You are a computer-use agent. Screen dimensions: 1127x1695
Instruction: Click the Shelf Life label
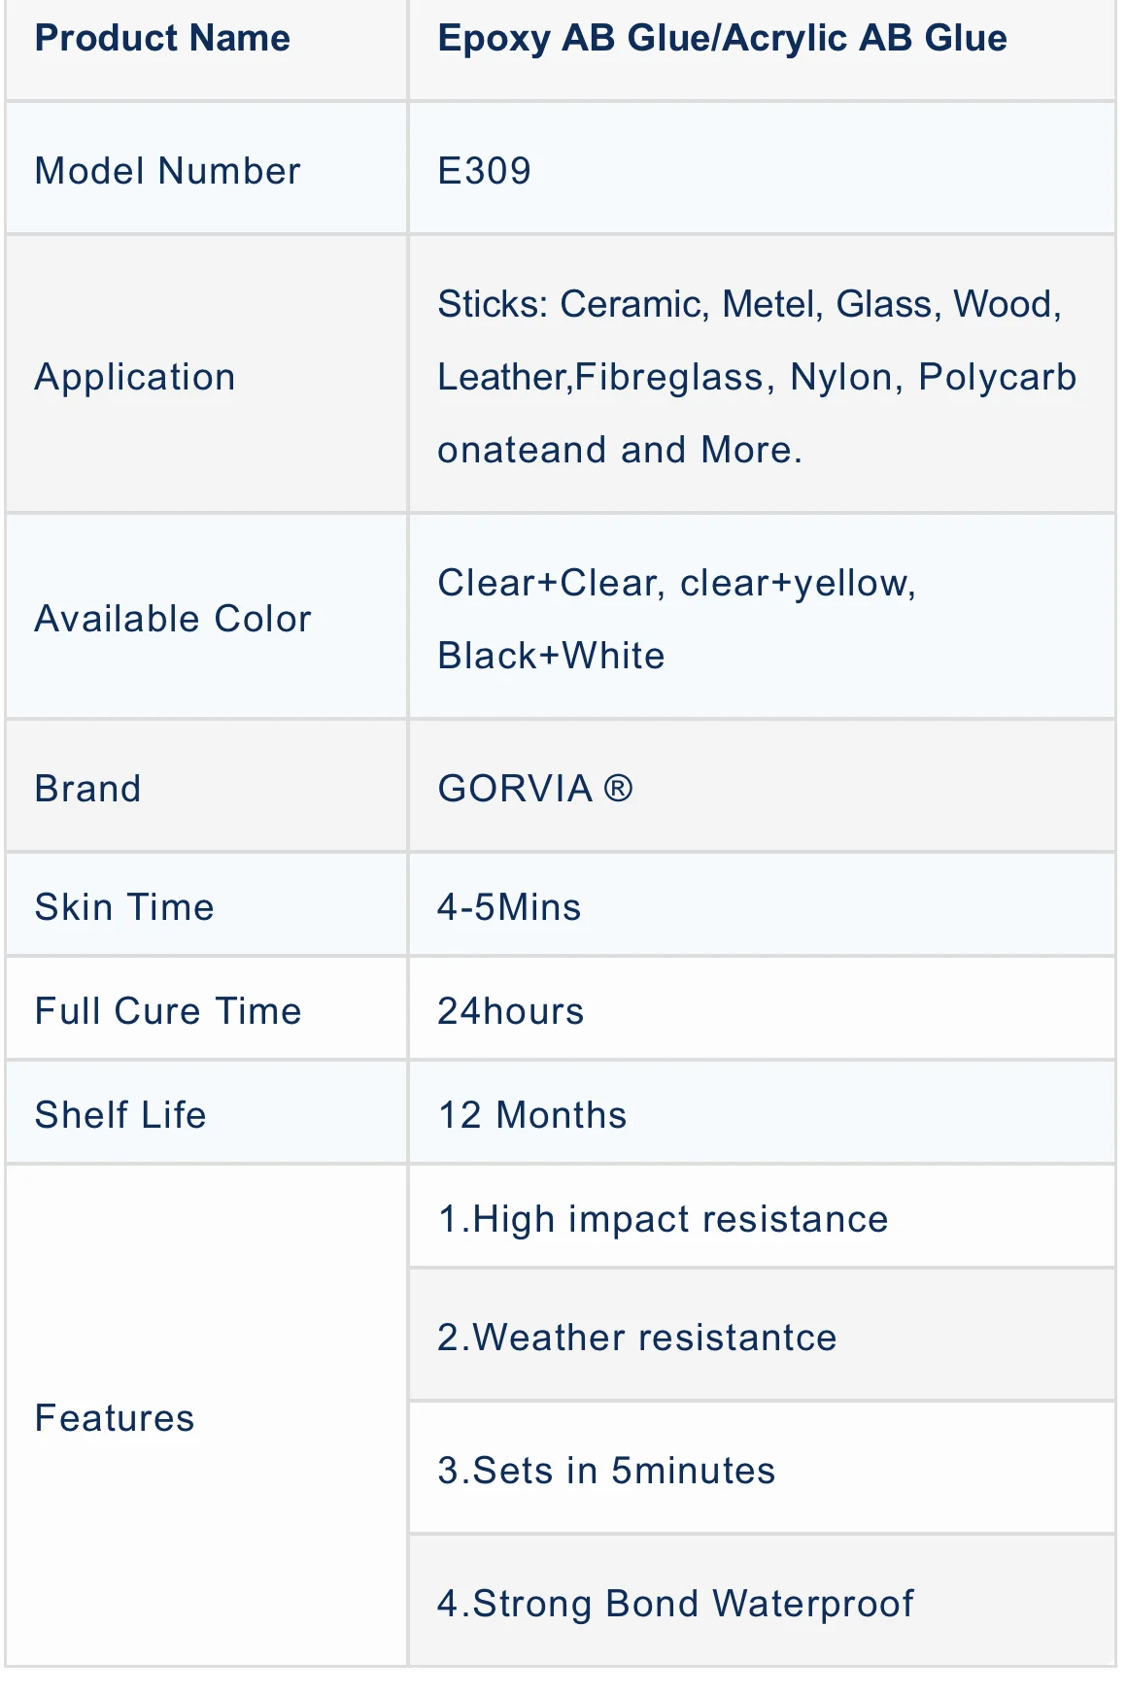point(120,1115)
